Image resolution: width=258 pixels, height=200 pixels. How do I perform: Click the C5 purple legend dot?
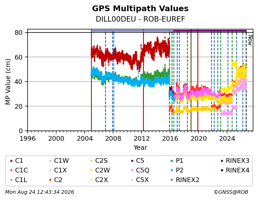click(x=132, y=161)
